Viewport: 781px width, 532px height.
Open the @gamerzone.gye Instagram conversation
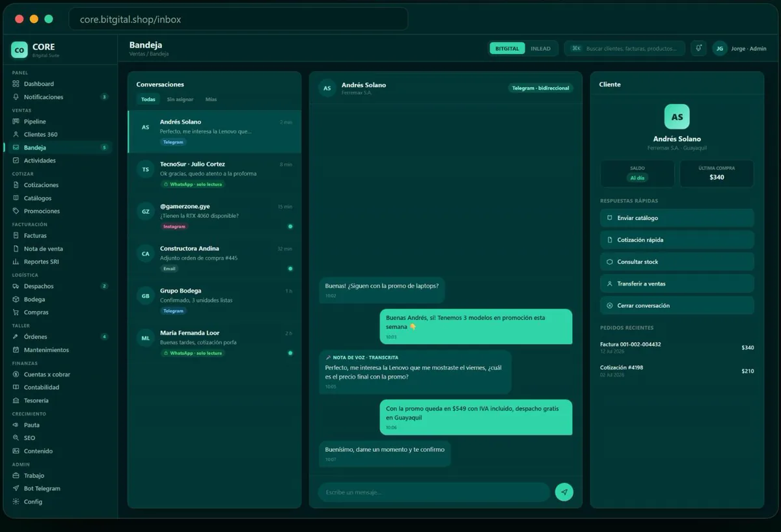[x=215, y=217]
